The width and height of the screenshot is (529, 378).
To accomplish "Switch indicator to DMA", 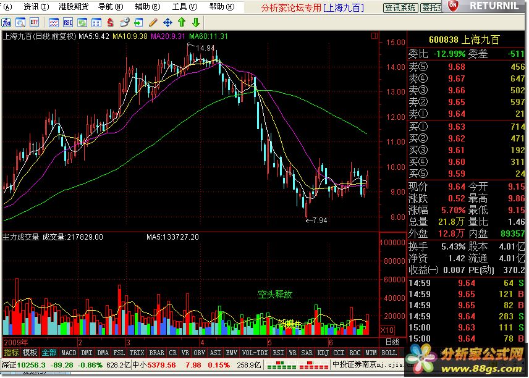I will coord(103,353).
